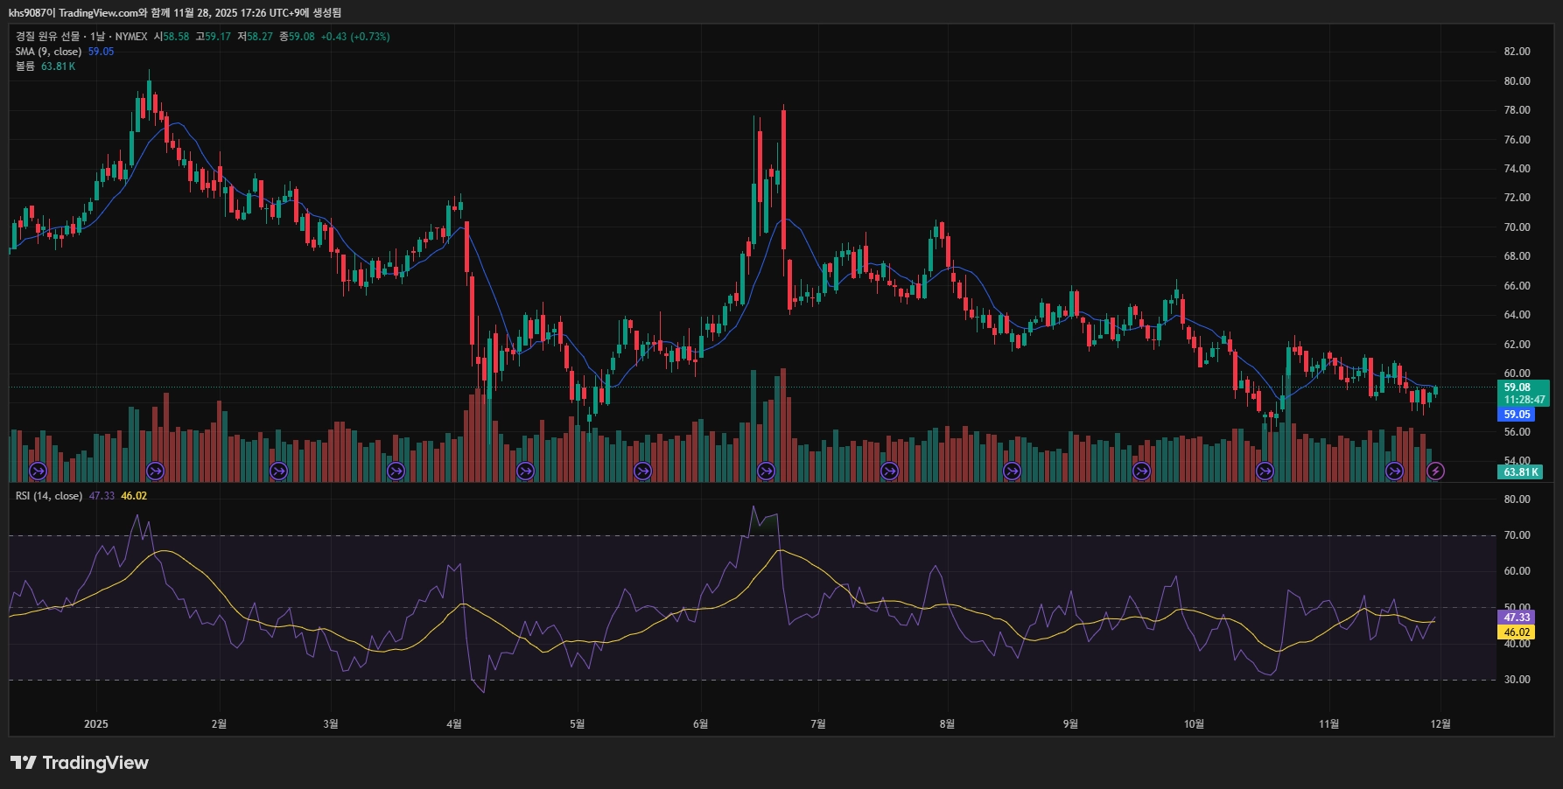The image size is (1563, 789).
Task: Click the rollover arrow icon near 6월
Action: (643, 471)
